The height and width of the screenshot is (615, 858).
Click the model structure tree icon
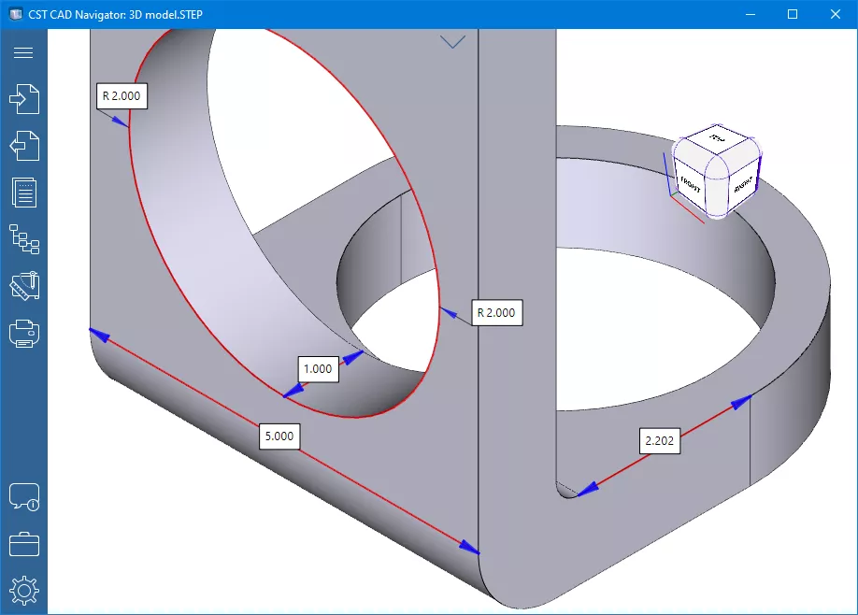coord(23,239)
